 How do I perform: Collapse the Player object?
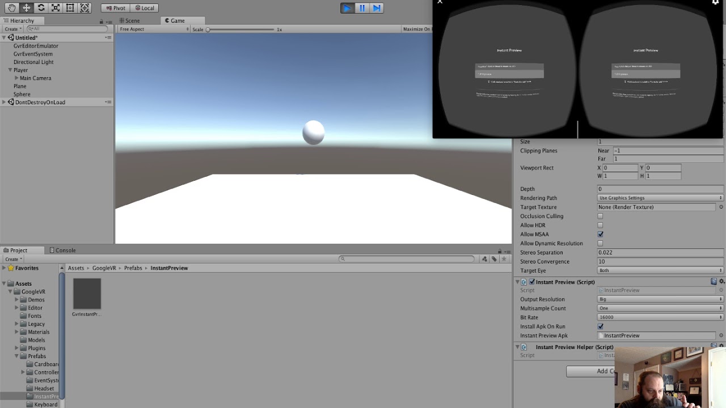point(10,70)
